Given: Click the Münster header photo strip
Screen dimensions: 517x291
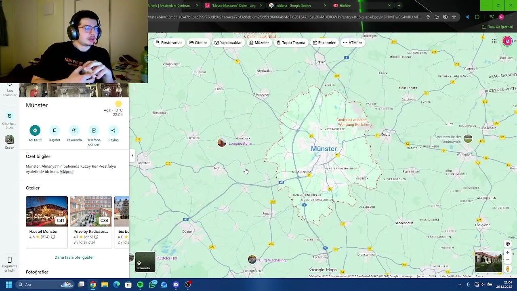Looking at the screenshot, I should 74,90.
